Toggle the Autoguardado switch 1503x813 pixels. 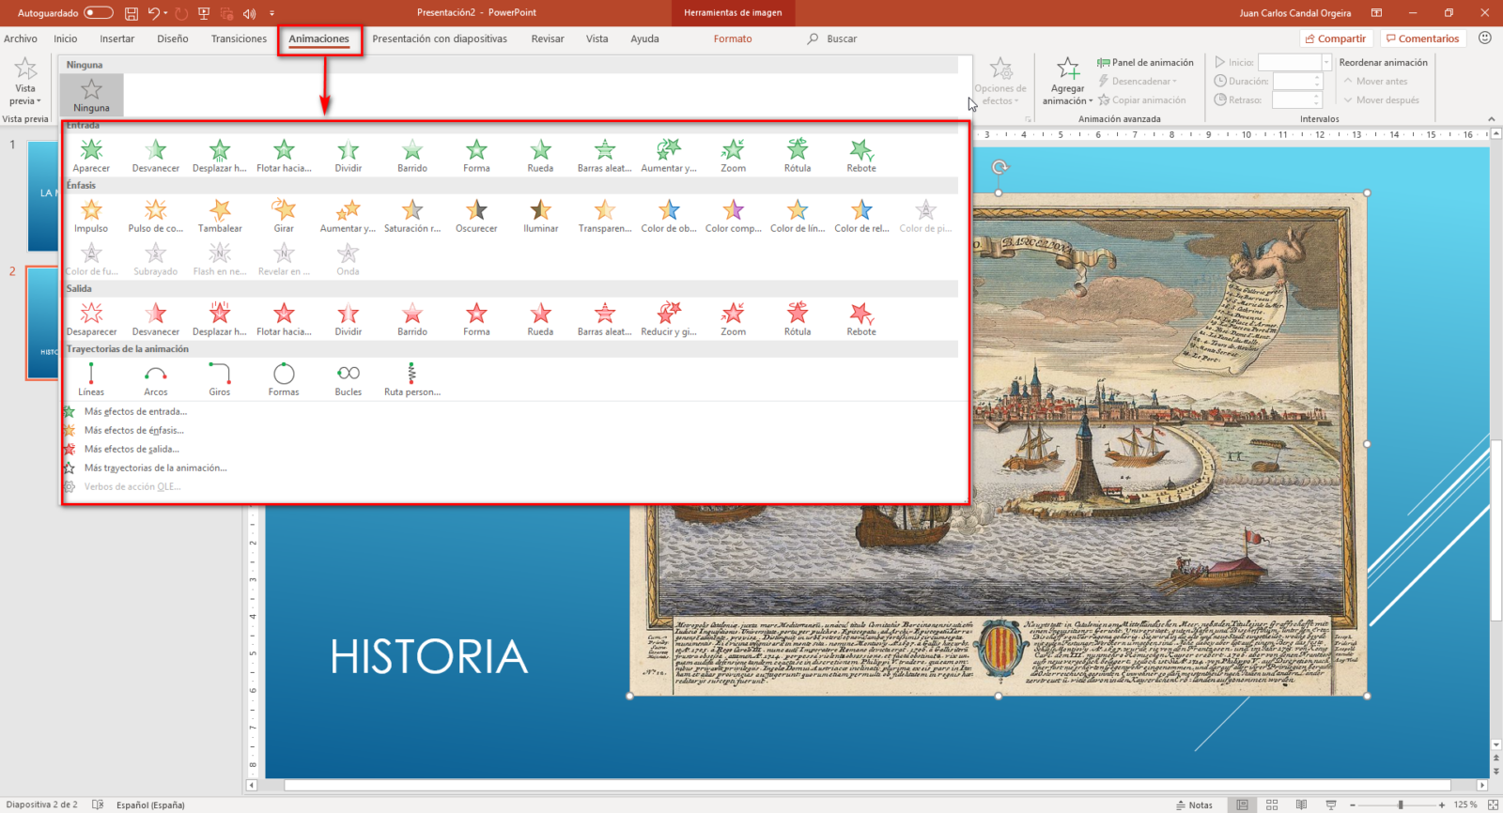coord(98,13)
